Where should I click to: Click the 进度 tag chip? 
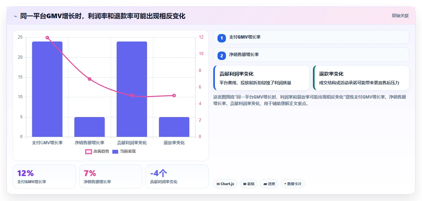269,184
